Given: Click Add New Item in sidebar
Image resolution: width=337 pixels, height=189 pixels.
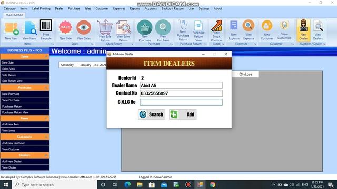Looking at the screenshot, I should coord(25,124).
